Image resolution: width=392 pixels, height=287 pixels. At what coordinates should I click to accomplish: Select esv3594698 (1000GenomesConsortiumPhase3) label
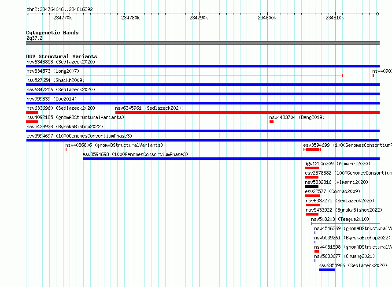135,154
